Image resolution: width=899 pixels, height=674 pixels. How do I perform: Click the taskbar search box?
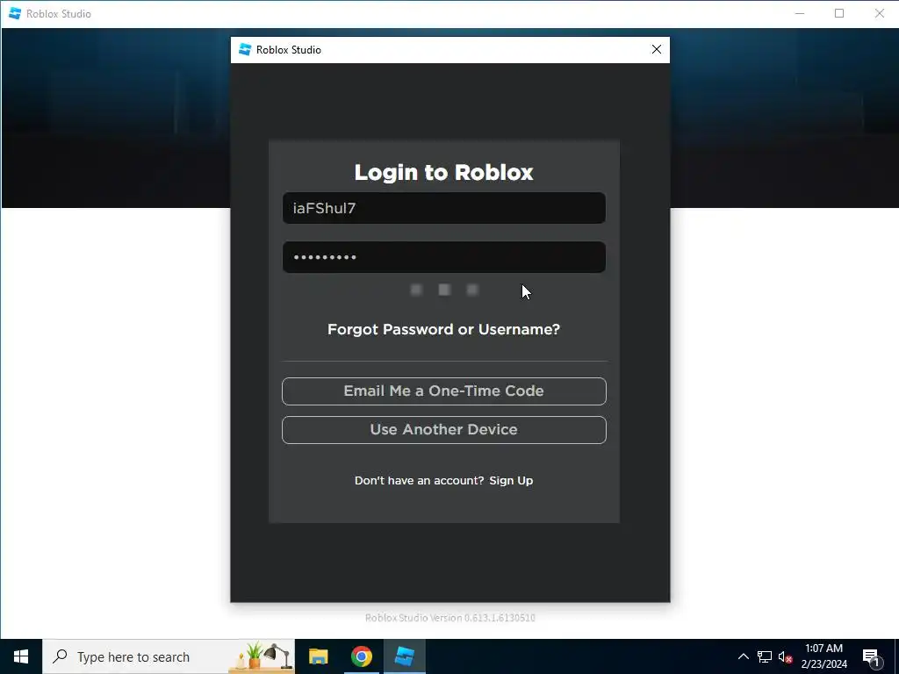(x=169, y=656)
